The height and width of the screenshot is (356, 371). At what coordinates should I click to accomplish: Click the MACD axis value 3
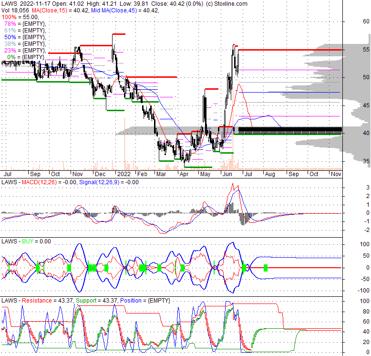(368, 188)
